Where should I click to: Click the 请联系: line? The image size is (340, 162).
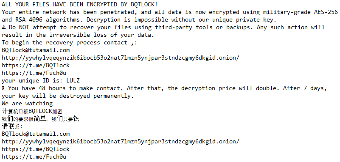pyautogui.click(x=12, y=126)
